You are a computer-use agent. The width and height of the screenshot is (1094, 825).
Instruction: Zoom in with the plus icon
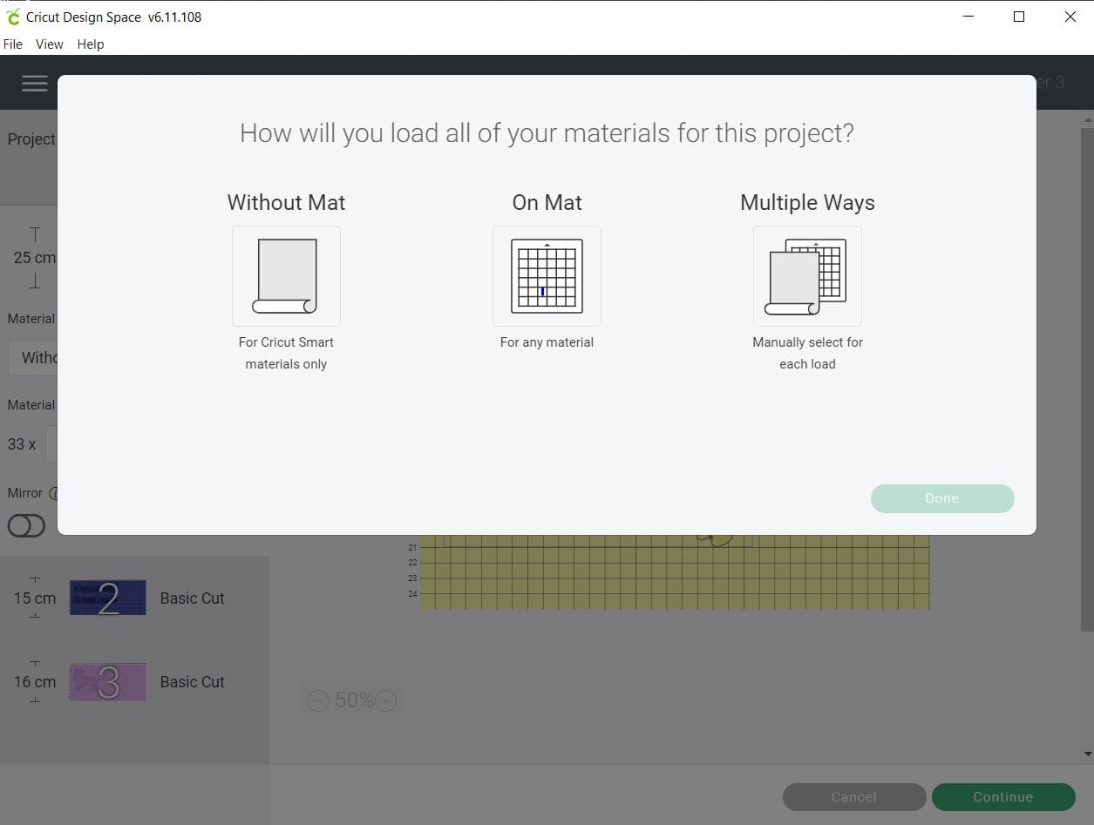coord(385,700)
